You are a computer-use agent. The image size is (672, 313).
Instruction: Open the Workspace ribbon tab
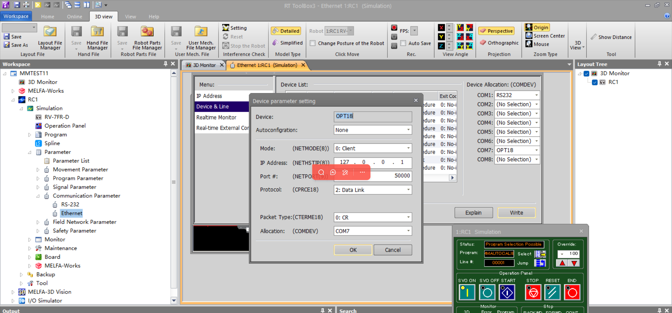pos(16,16)
